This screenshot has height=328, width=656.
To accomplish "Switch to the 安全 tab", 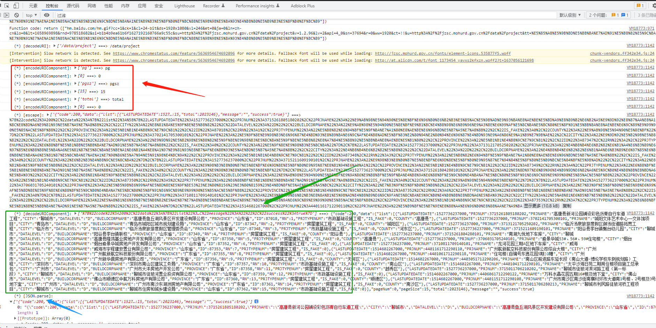I will (159, 6).
